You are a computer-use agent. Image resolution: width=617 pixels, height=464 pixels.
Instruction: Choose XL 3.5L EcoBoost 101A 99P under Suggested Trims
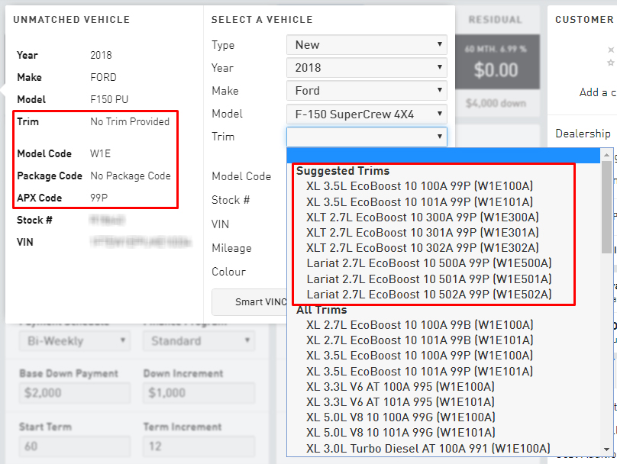click(419, 201)
